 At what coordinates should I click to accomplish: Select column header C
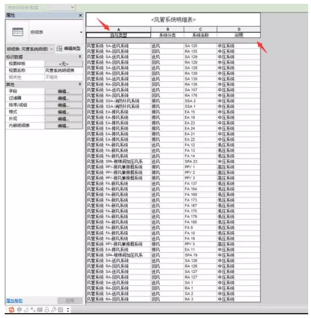point(201,30)
